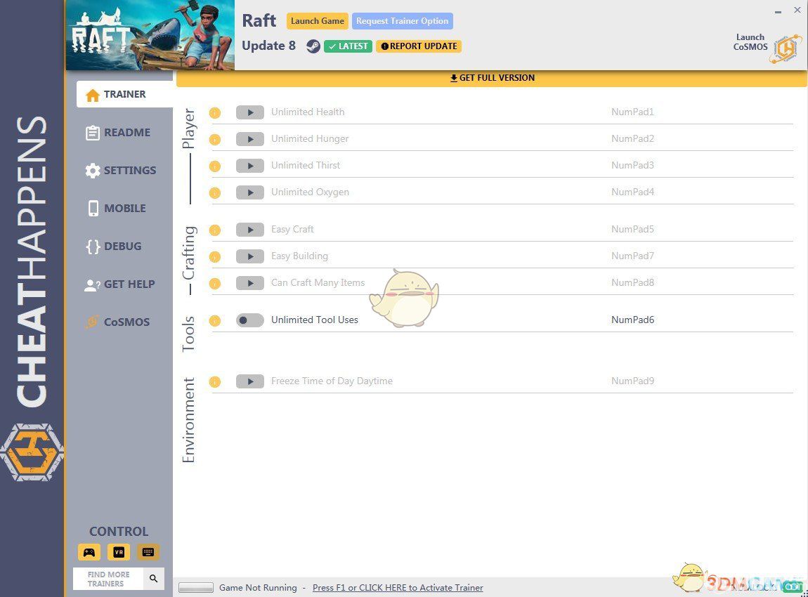Click the NumPad5 hotkey label

pos(633,229)
